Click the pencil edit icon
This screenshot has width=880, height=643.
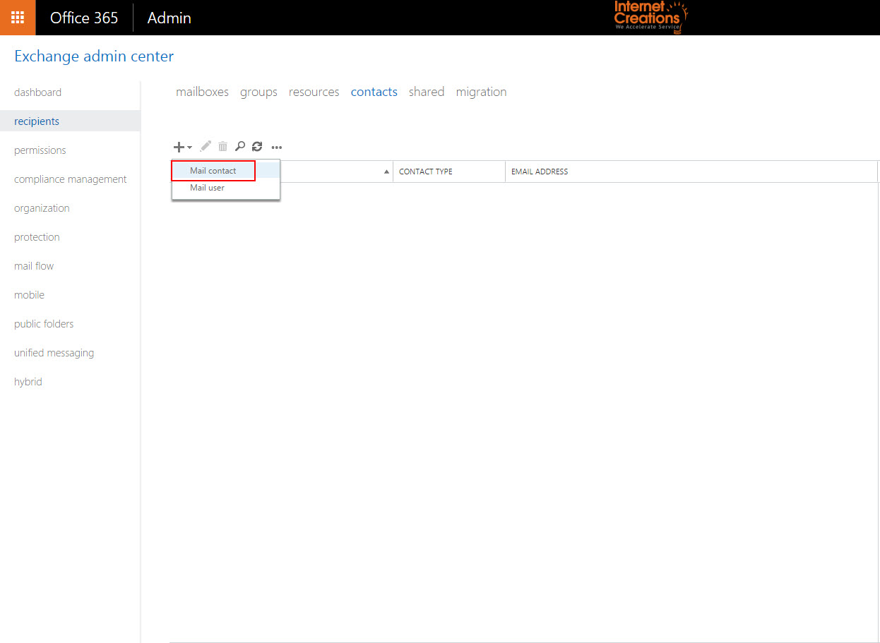point(206,146)
